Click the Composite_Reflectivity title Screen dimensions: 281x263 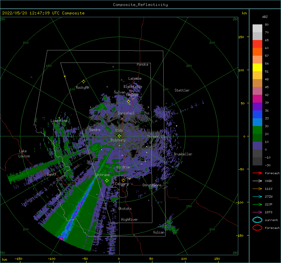(140, 5)
